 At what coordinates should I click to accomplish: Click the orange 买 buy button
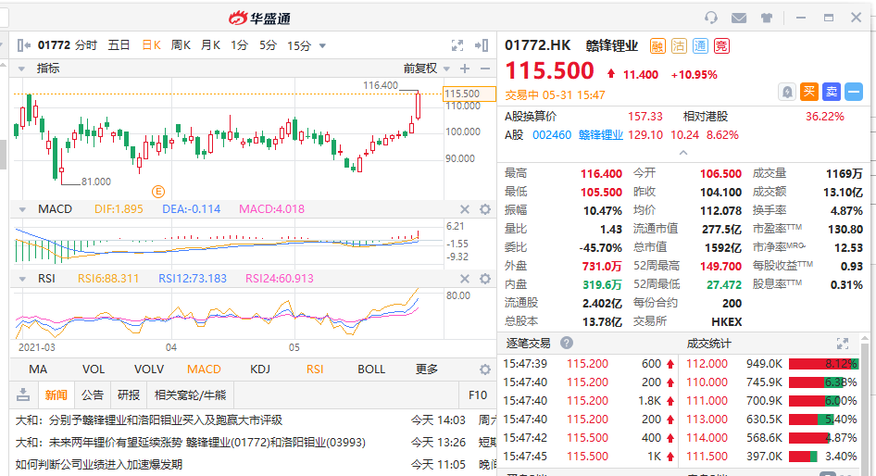click(x=809, y=92)
